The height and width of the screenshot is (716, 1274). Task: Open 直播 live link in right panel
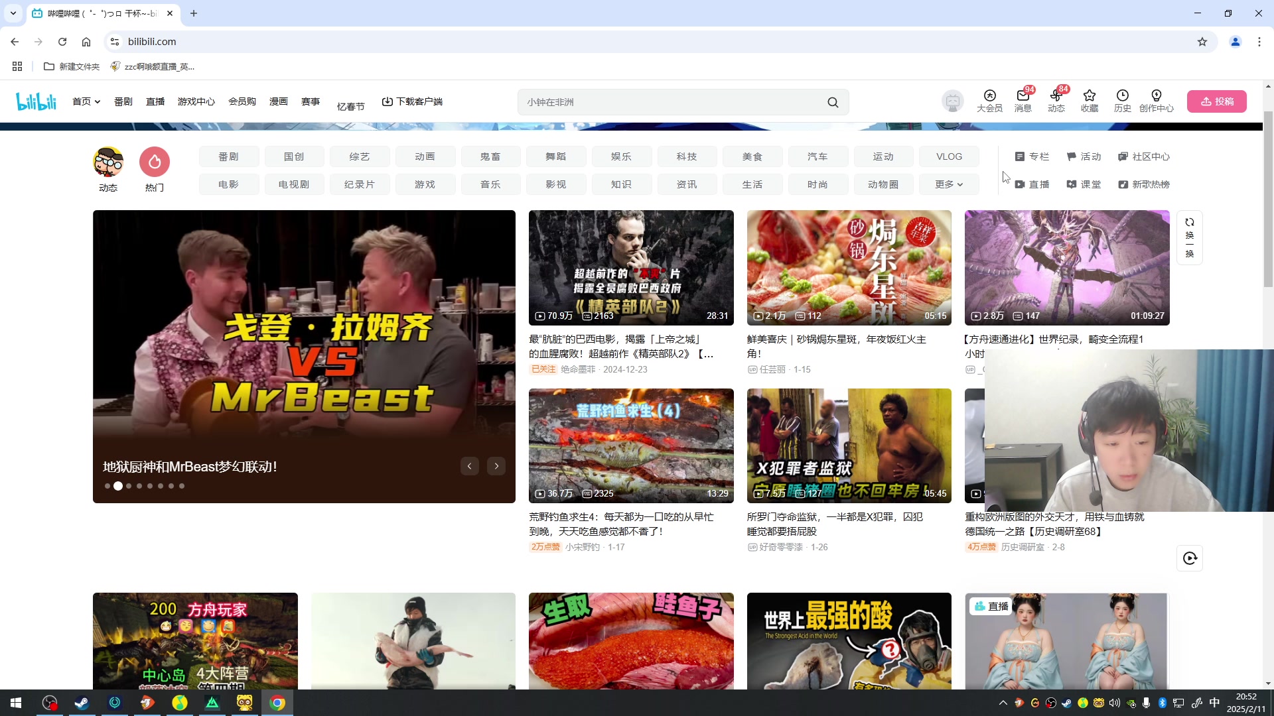1032,184
